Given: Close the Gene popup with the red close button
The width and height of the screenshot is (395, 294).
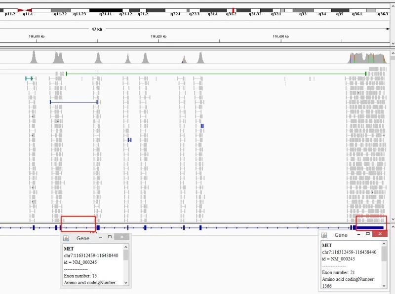Looking at the screenshot, I should [x=379, y=235].
